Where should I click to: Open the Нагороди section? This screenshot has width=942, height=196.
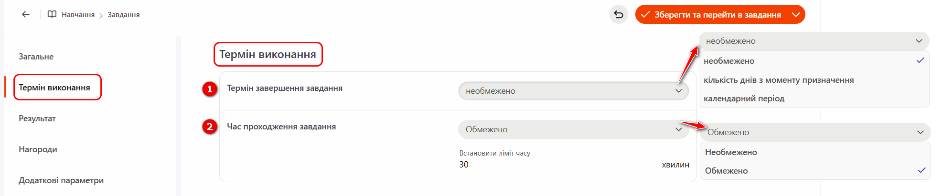[x=38, y=149]
